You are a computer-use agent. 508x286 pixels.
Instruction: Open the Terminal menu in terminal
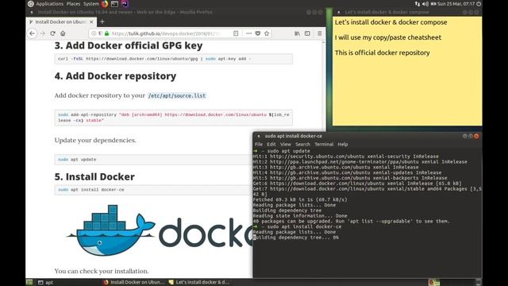(324, 145)
